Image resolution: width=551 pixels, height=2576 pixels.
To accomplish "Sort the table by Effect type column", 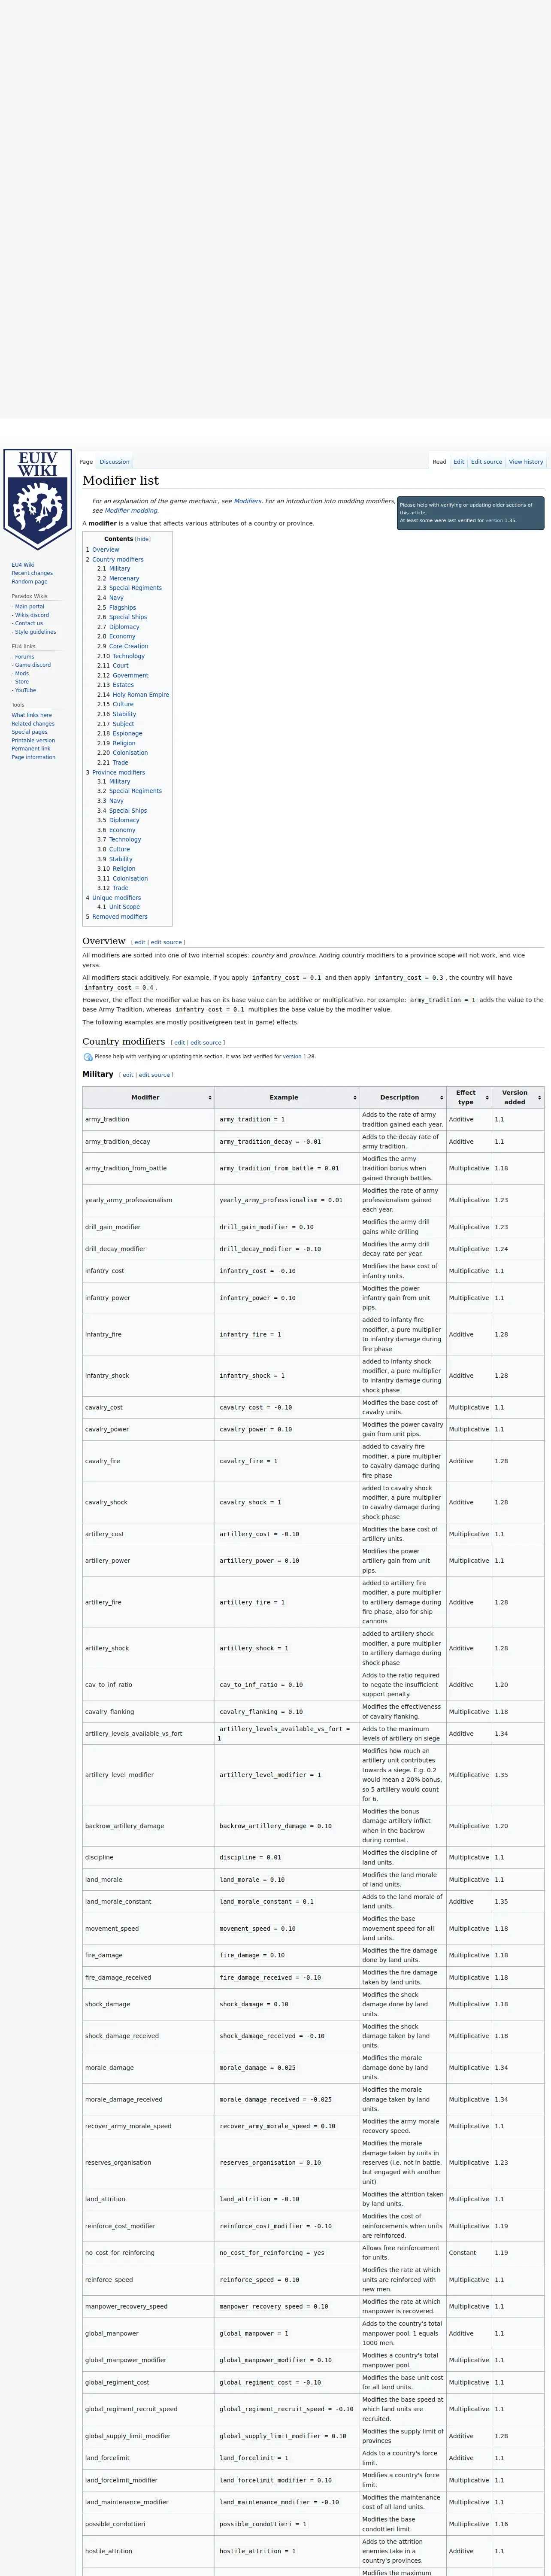I will click(469, 1097).
